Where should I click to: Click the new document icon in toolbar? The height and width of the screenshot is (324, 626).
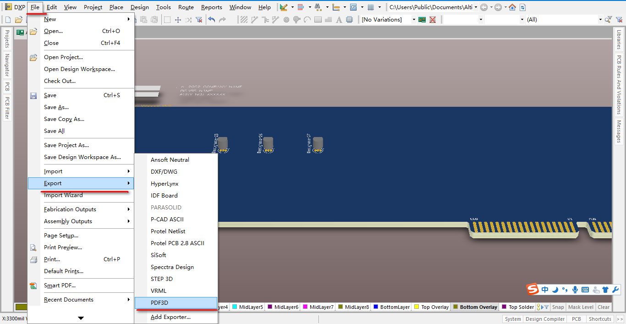coord(8,20)
